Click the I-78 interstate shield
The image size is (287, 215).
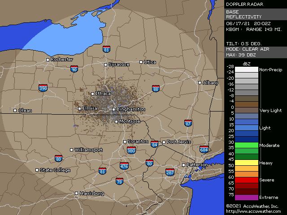[119, 181]
